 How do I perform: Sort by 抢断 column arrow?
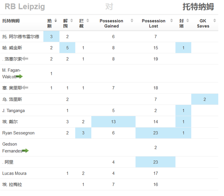coord(55,21)
